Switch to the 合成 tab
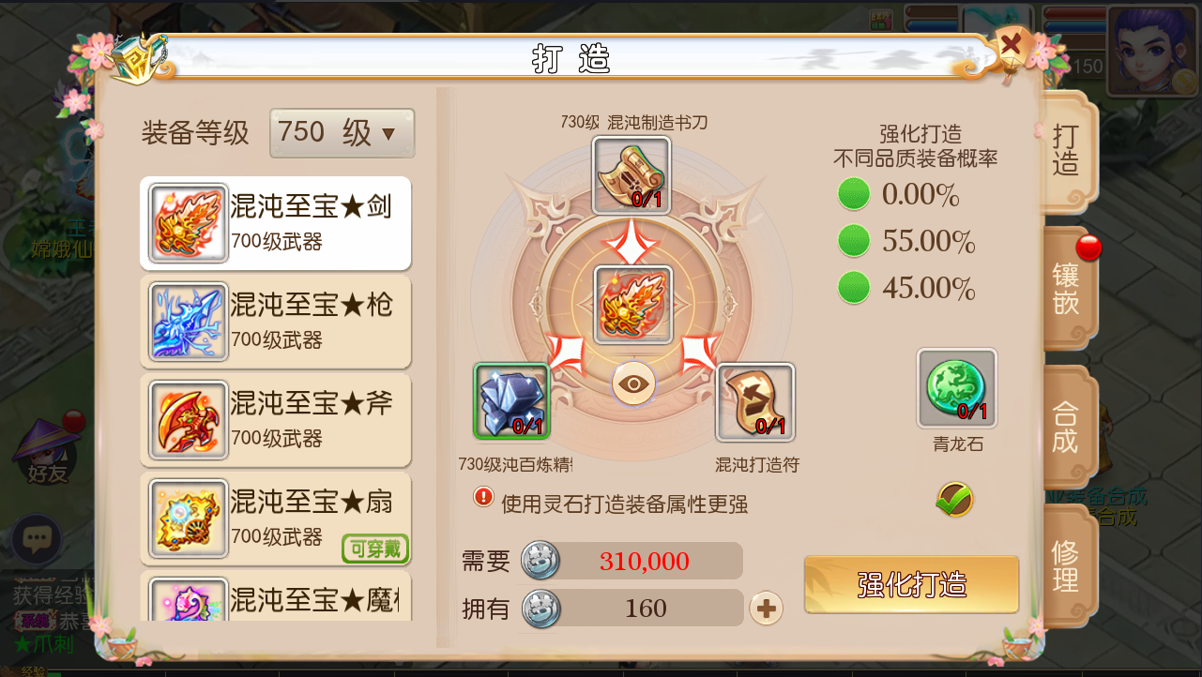Screen dimensions: 1202x677 tap(1067, 427)
